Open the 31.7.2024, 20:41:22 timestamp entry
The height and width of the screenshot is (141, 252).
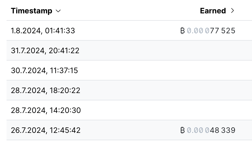point(45,51)
